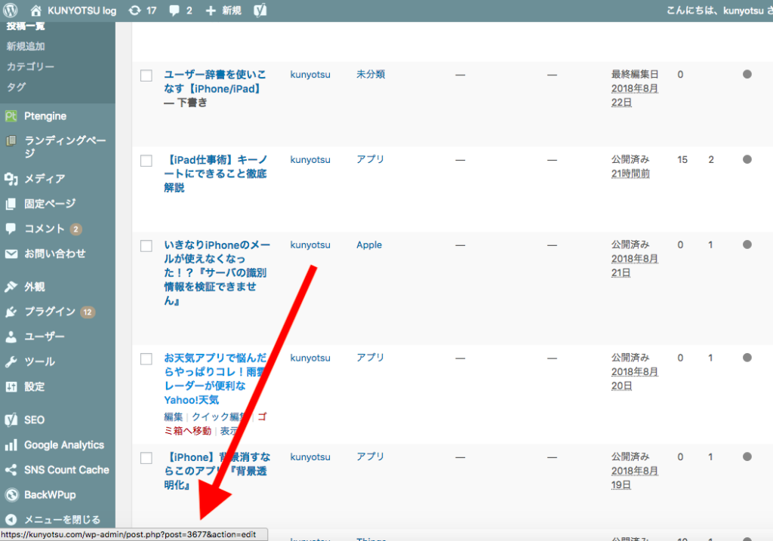This screenshot has width=773, height=541.
Task: Check the box for いきなりiPhoneのメール post
Action: click(x=146, y=245)
